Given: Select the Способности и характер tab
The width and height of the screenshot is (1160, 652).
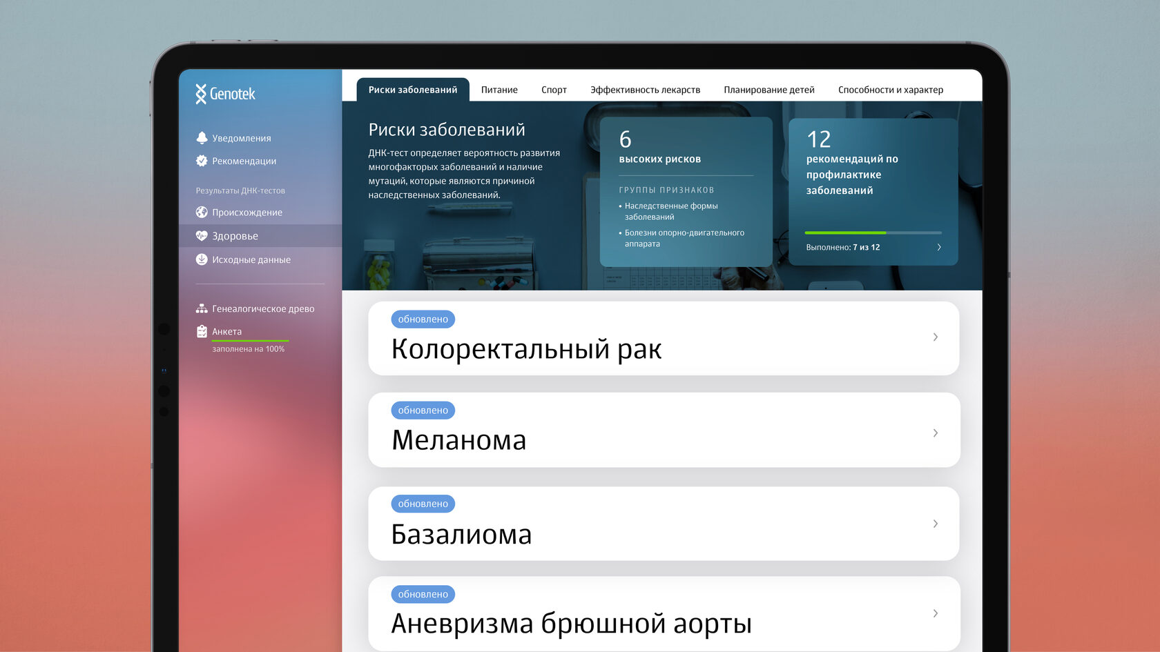Looking at the screenshot, I should tap(891, 90).
